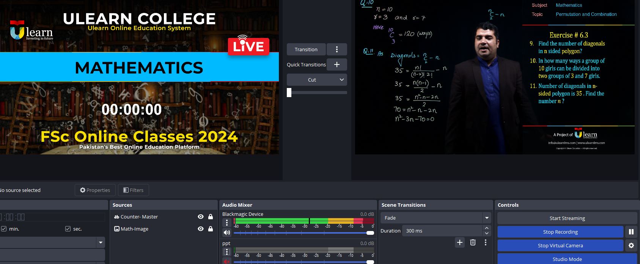Screen dimensions: 640x264
Task: Click the No source selected label
Action: [20, 190]
